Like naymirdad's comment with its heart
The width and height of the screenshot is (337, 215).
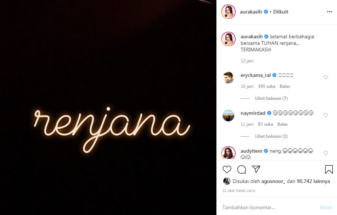(326, 115)
